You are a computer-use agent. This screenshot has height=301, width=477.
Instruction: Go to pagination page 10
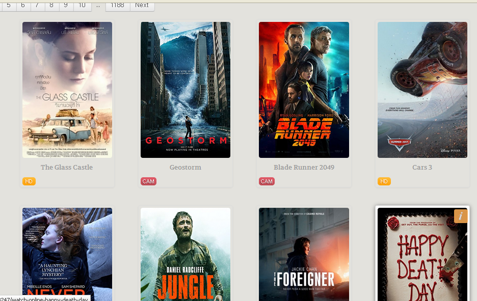(82, 6)
